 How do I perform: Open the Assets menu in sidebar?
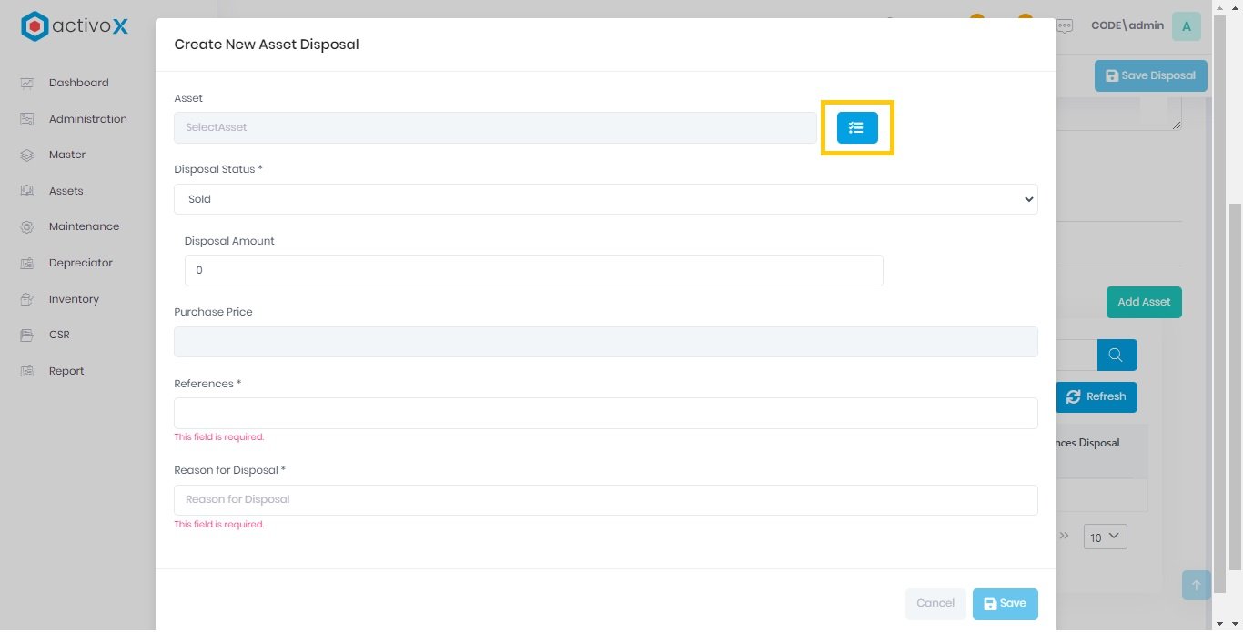(66, 191)
